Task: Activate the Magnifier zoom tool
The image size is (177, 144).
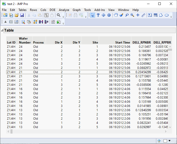Action: (x=132, y=15)
